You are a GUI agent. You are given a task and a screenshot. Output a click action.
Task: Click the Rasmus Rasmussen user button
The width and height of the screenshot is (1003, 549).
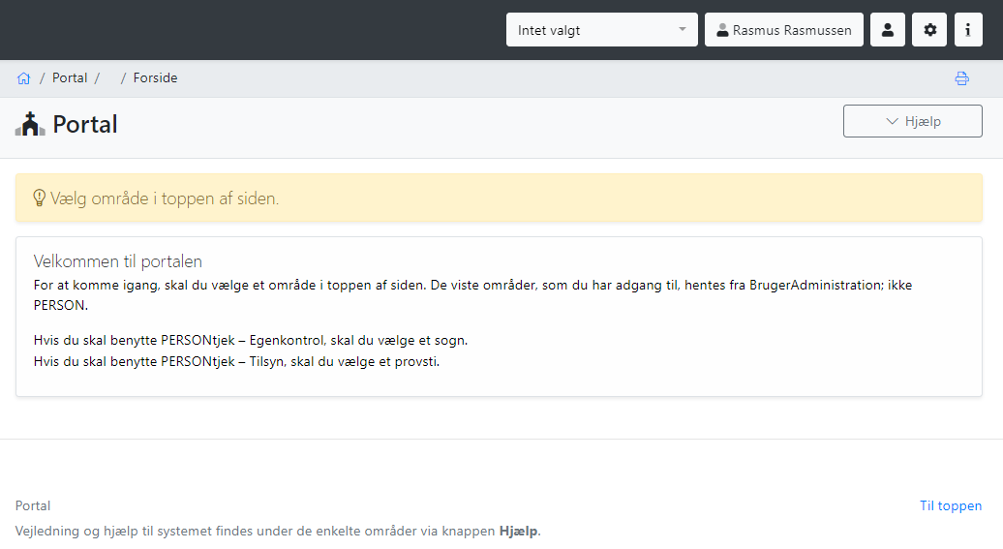(x=783, y=30)
